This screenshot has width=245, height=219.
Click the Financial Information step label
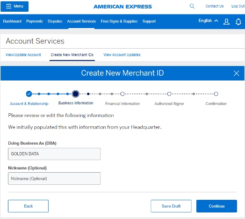click(122, 104)
